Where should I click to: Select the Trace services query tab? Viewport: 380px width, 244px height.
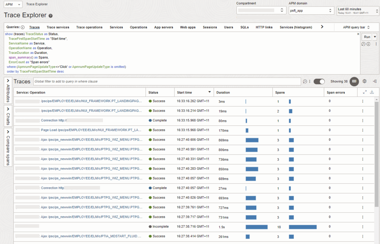pos(58,27)
